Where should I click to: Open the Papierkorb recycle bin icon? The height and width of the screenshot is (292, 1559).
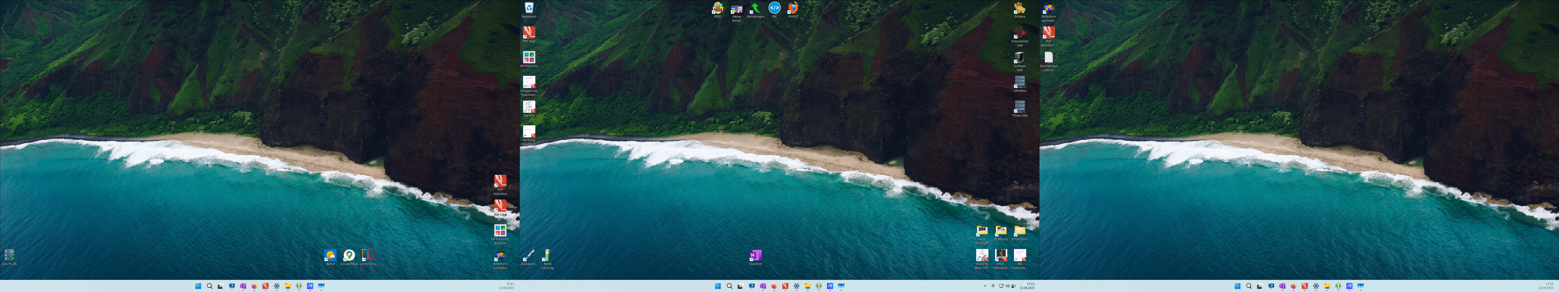528,9
